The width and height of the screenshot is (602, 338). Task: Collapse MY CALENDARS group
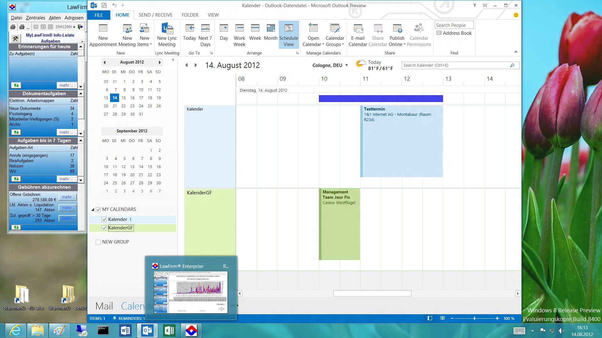pos(92,210)
